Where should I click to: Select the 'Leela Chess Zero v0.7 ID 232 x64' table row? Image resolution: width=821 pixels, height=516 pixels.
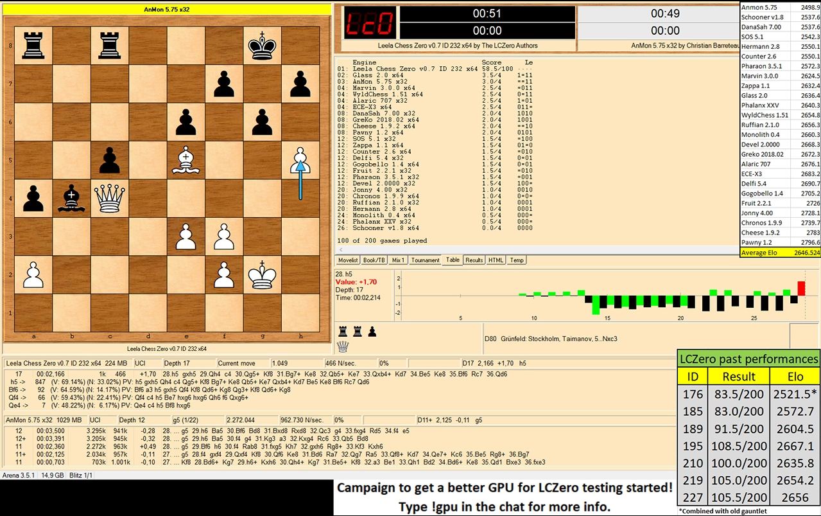(x=435, y=69)
